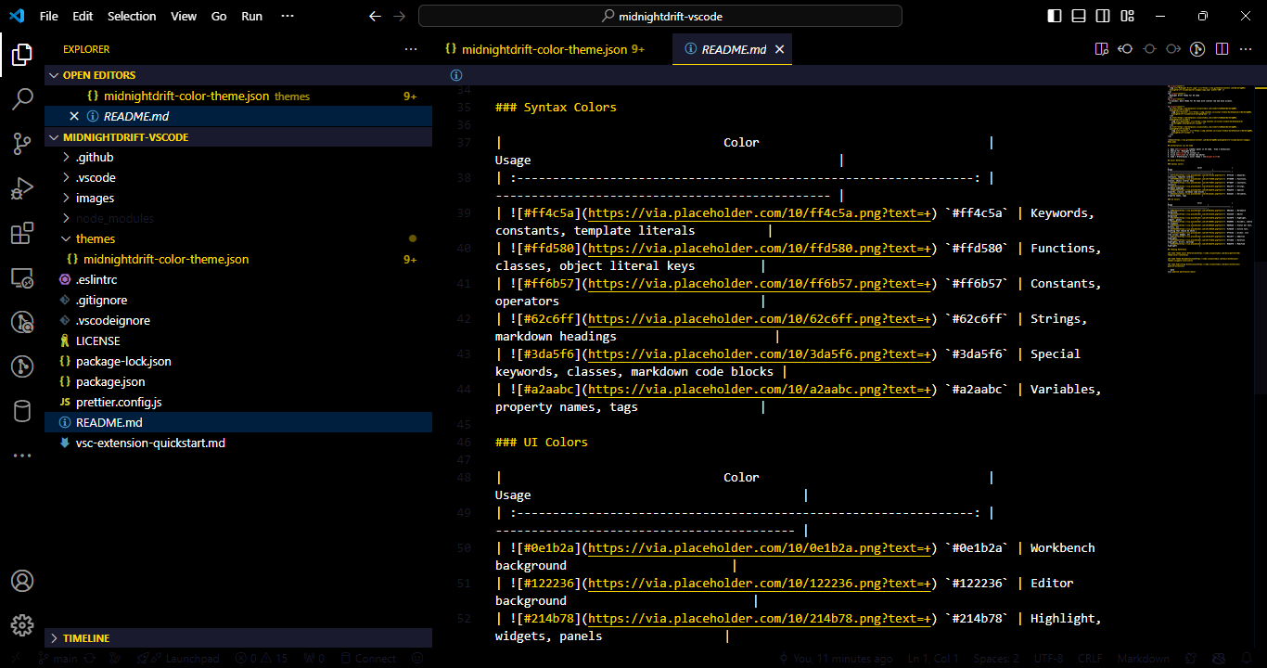
Task: Split the editor right
Action: point(1222,49)
